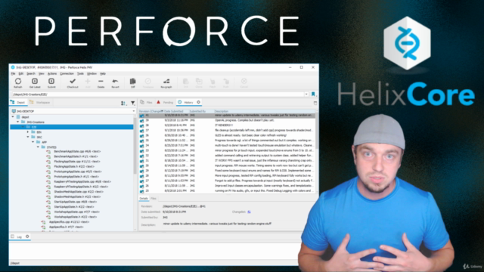Image resolution: width=484 pixels, height=272 pixels.
Task: Select the Log tab at bottom
Action: pos(19,236)
